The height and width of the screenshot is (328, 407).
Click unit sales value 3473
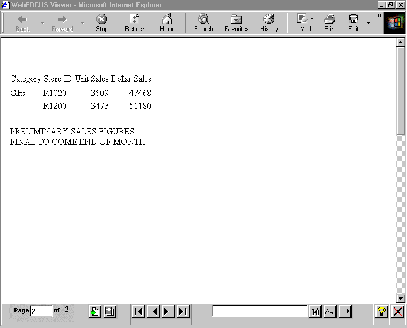[x=100, y=105]
